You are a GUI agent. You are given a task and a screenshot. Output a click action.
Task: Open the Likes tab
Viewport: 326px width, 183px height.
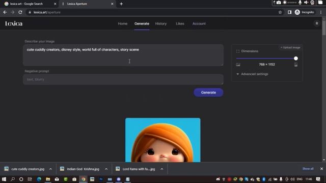180,24
